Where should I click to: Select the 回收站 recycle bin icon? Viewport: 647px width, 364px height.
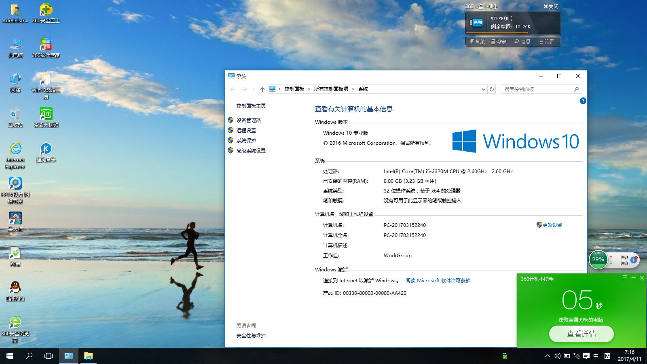coord(15,117)
